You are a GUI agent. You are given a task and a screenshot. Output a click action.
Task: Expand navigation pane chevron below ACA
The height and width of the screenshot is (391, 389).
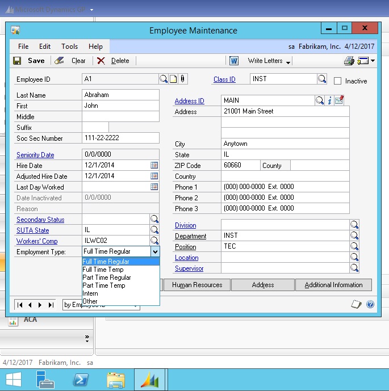(87, 338)
